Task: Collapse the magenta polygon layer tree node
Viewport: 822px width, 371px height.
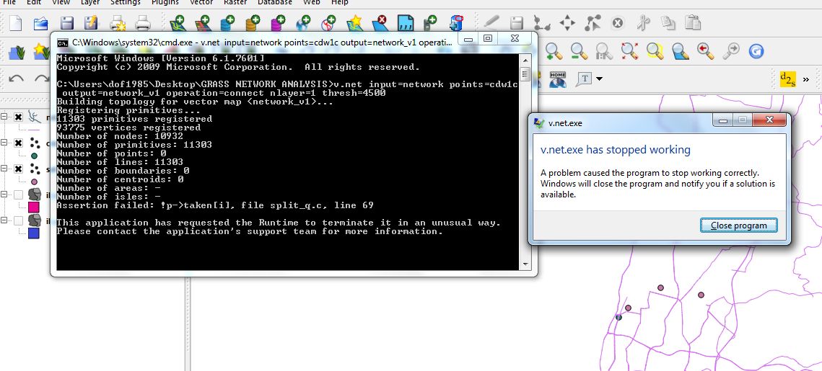Action: coord(4,194)
